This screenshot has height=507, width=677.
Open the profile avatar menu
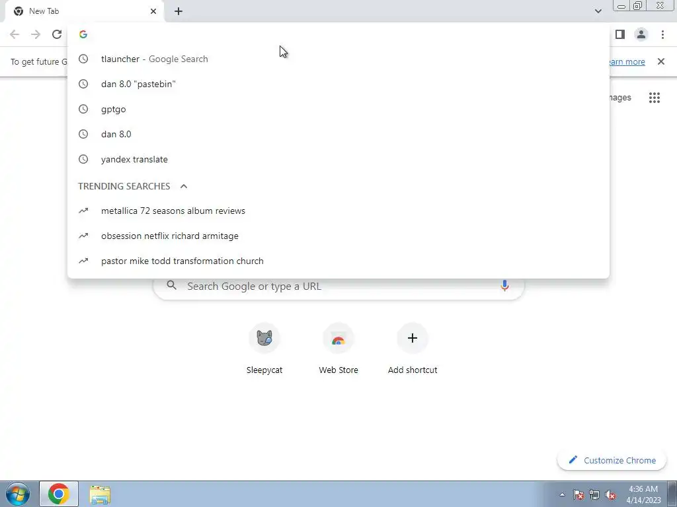click(641, 34)
